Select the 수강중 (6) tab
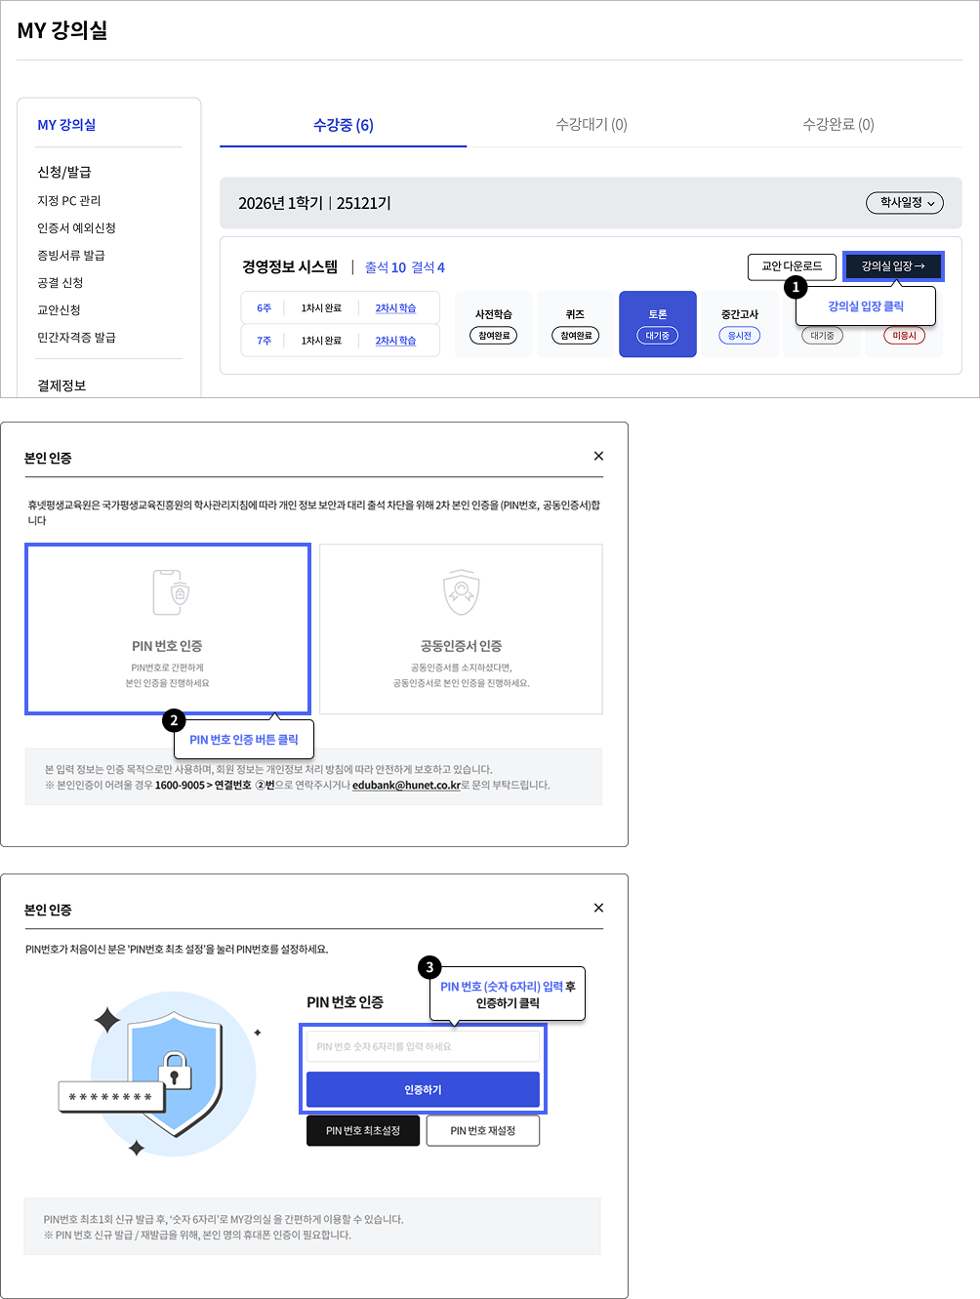The image size is (980, 1299). (x=343, y=125)
